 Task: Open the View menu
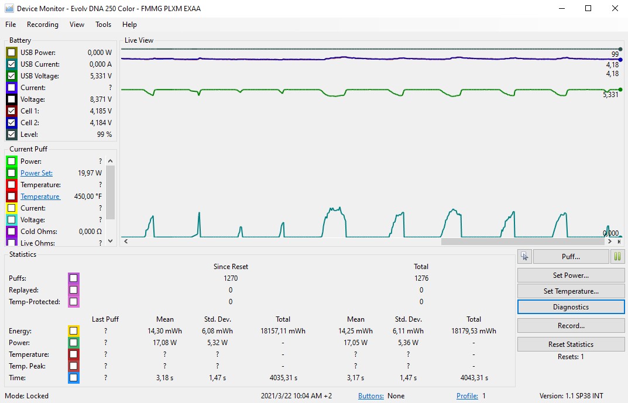coord(77,25)
